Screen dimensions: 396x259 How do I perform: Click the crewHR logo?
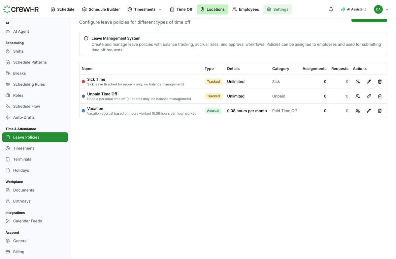pyautogui.click(x=21, y=9)
